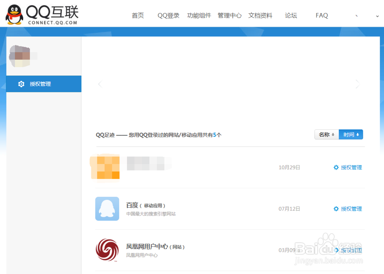Image resolution: width=384 pixels, height=274 pixels.
Task: Click the gear icon of the first item's 授权管理
Action: [x=335, y=167]
